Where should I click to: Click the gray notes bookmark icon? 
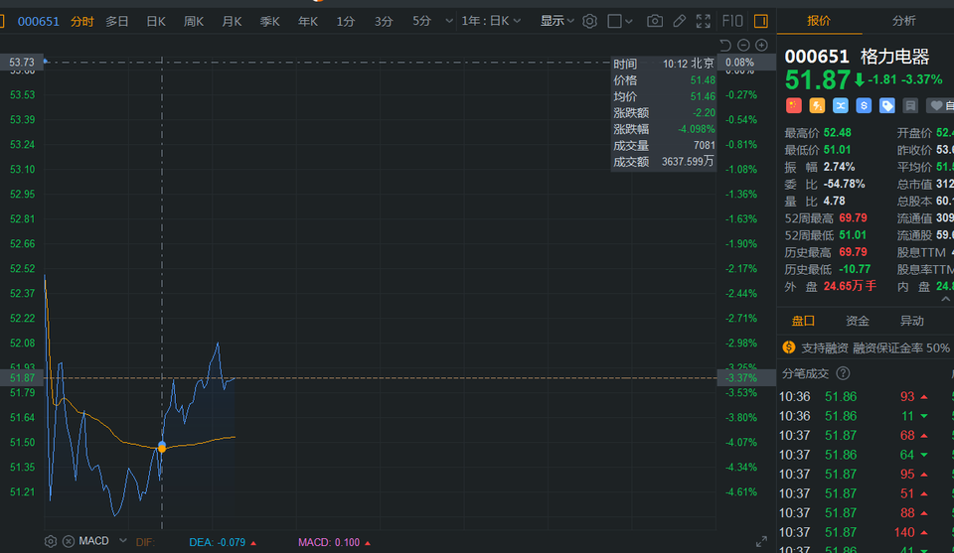(910, 106)
